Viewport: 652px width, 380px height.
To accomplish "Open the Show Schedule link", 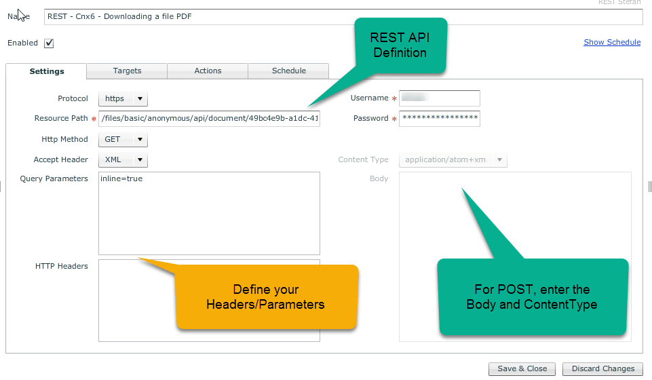I will pos(611,42).
